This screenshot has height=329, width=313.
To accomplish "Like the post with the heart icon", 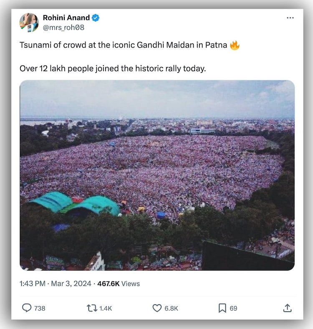I will 157,308.
